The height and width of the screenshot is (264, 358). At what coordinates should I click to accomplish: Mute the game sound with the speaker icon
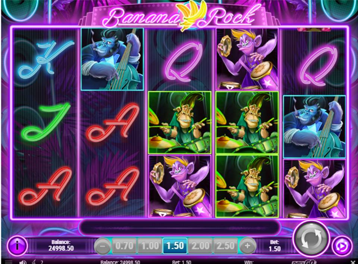pos(23,262)
